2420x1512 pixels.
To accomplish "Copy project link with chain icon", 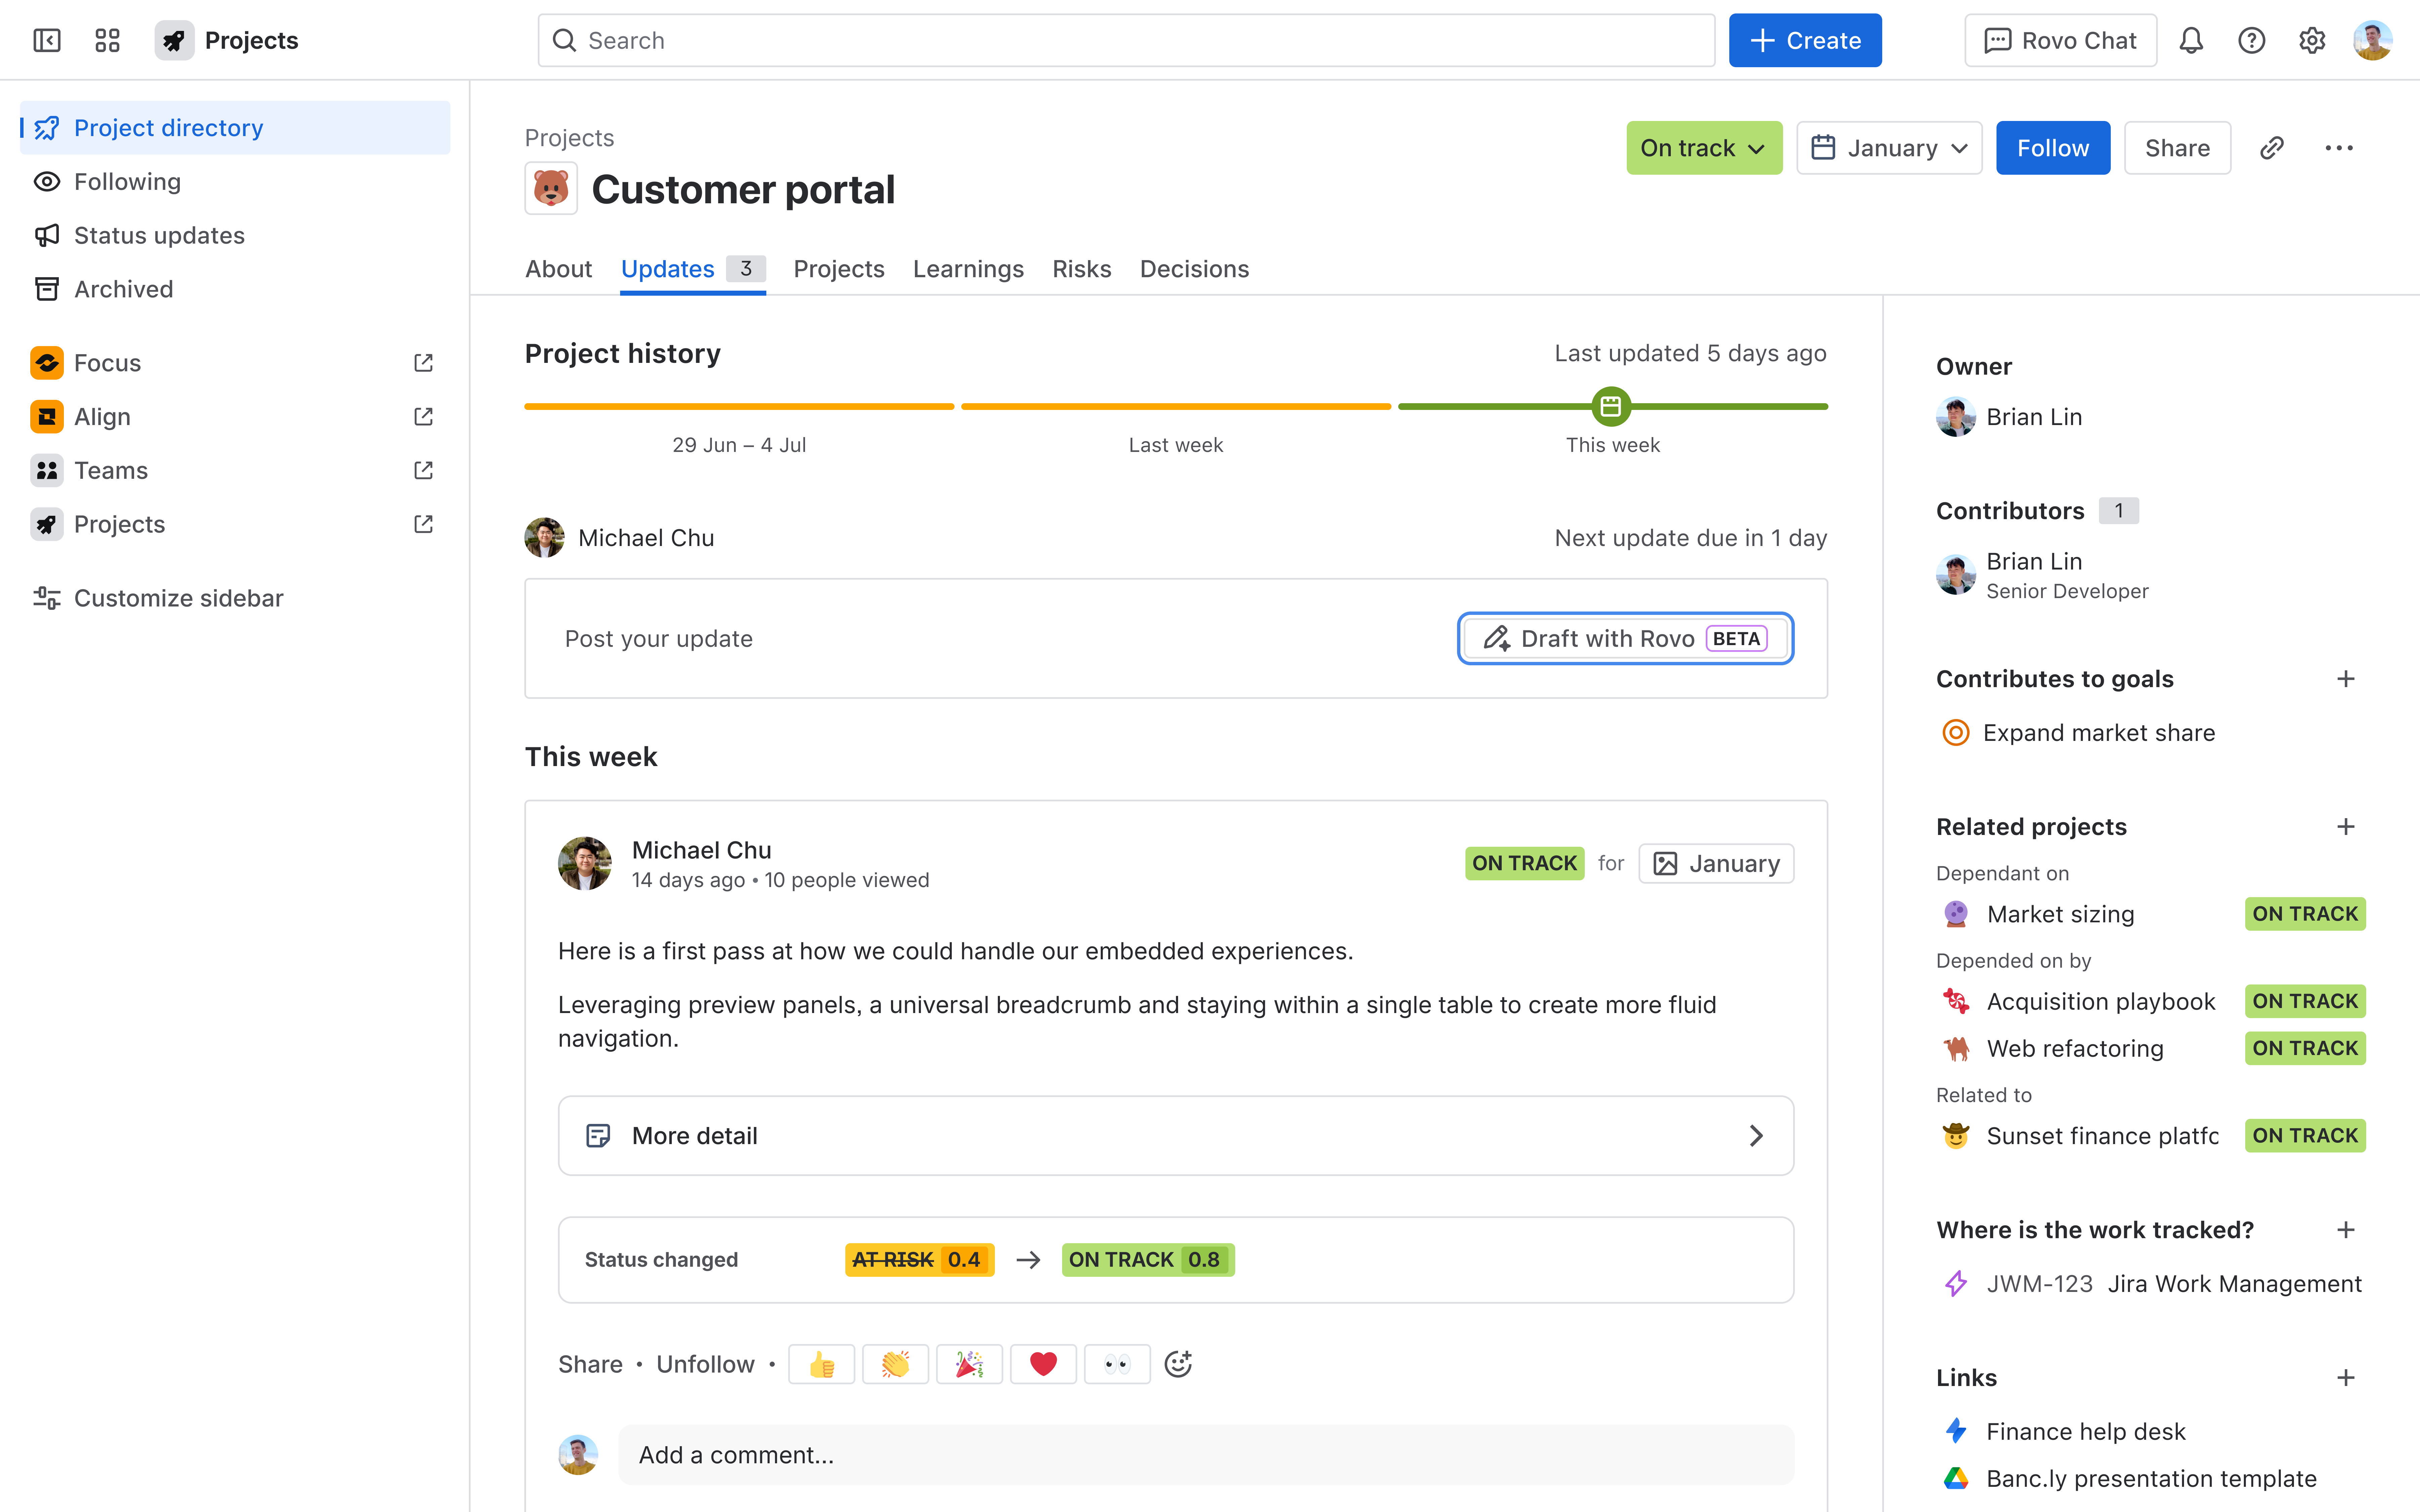I will coord(2271,148).
